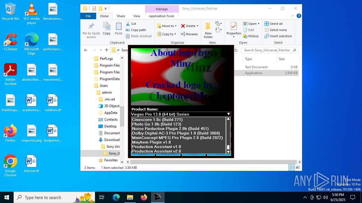This screenshot has height=203, width=362.
Task: Select the Firefox desktop shortcut
Action: point(10,133)
